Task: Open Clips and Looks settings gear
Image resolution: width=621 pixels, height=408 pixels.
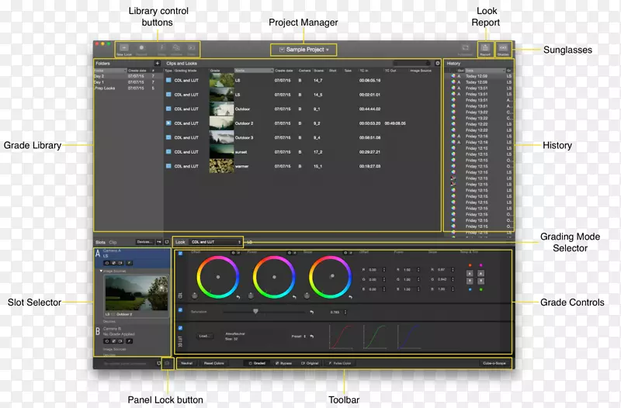Action: (438, 63)
